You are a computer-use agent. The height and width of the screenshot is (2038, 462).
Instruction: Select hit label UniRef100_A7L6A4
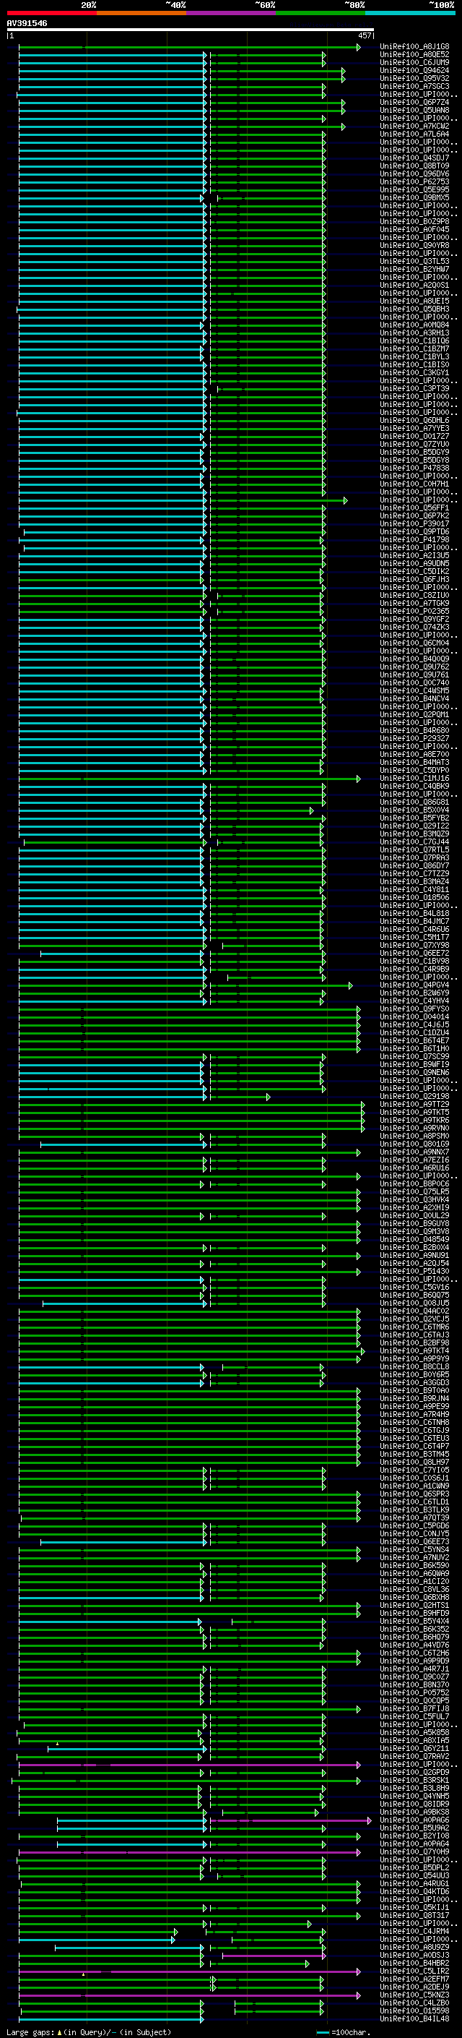coord(414,134)
